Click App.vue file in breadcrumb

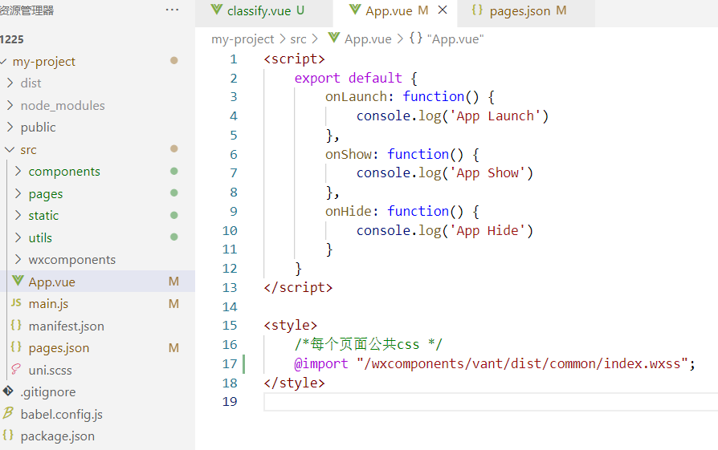(368, 39)
